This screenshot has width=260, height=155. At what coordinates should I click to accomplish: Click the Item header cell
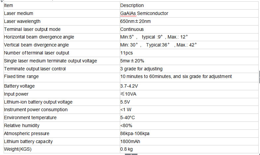pyautogui.click(x=62, y=6)
